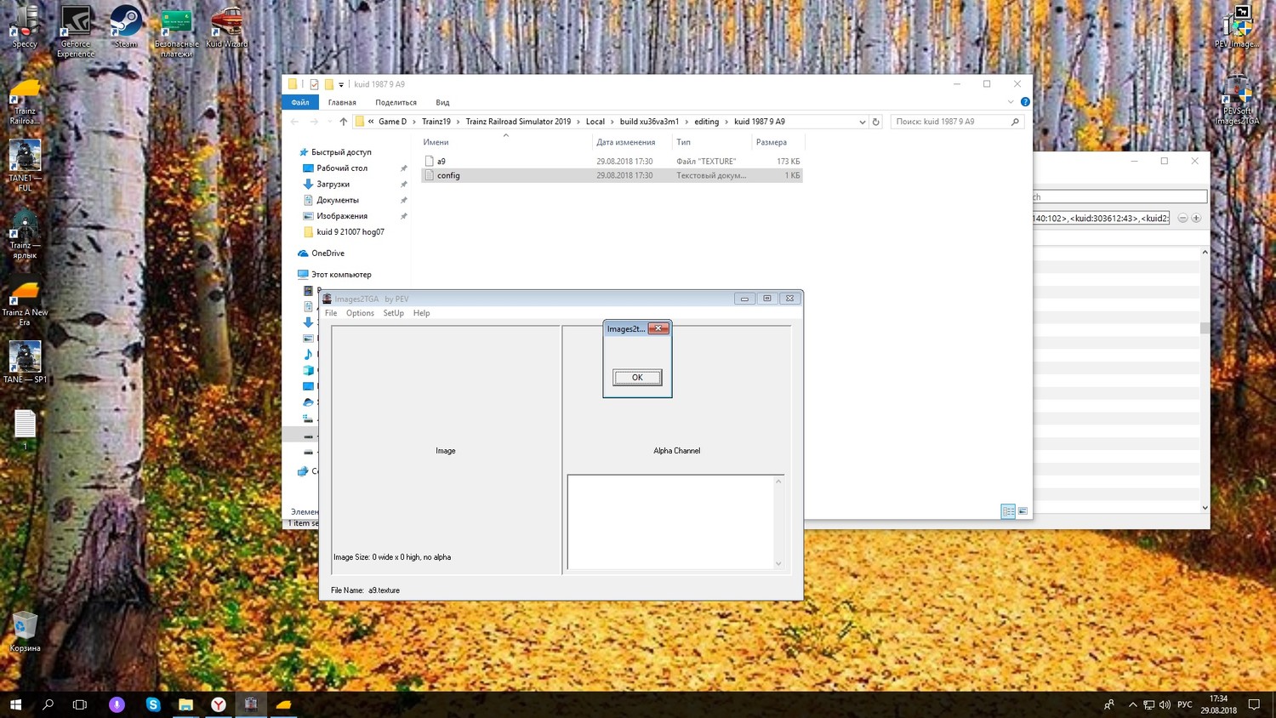Click the minus button beside the kuid filter
The width and height of the screenshot is (1276, 718).
coord(1182,218)
